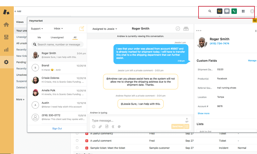Click the @ mention icon in composer
Viewport: 257px width, 154px height.
tap(119, 127)
